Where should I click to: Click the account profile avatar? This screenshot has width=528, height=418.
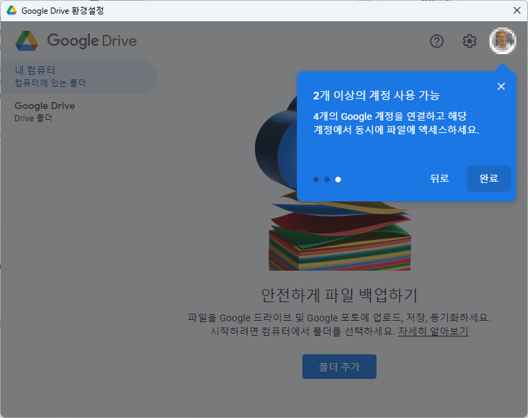pos(502,41)
